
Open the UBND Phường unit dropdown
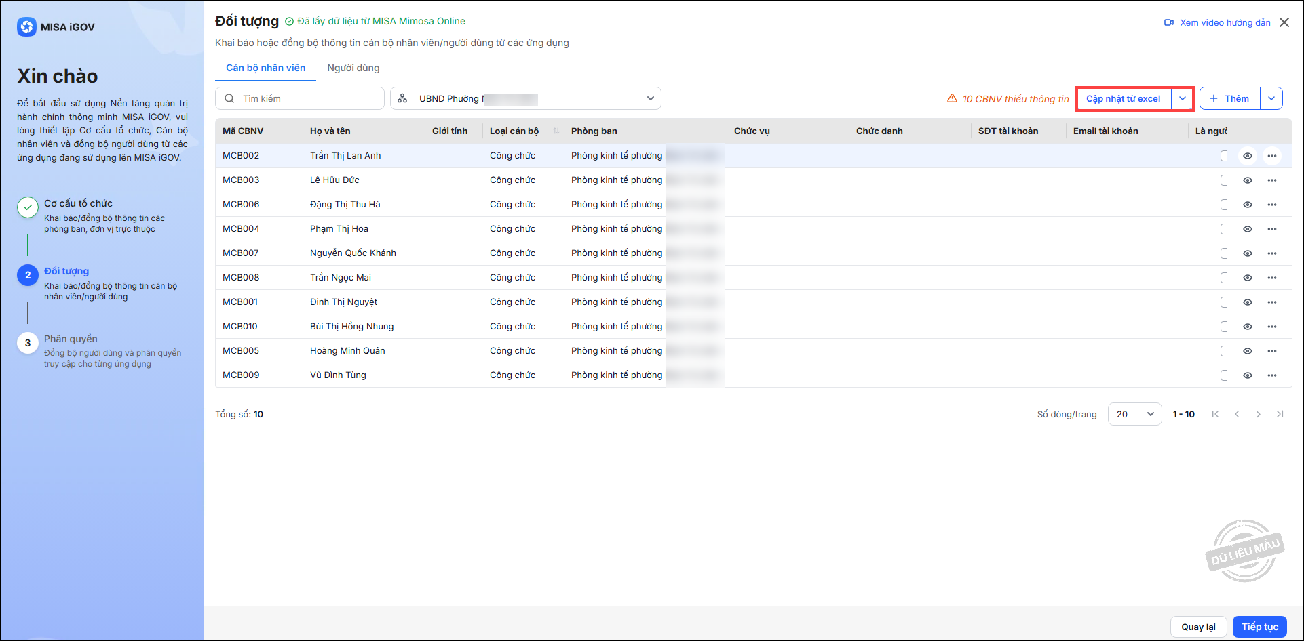tap(526, 98)
